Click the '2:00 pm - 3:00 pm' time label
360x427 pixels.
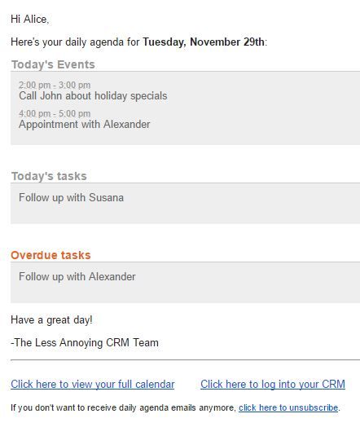point(55,85)
